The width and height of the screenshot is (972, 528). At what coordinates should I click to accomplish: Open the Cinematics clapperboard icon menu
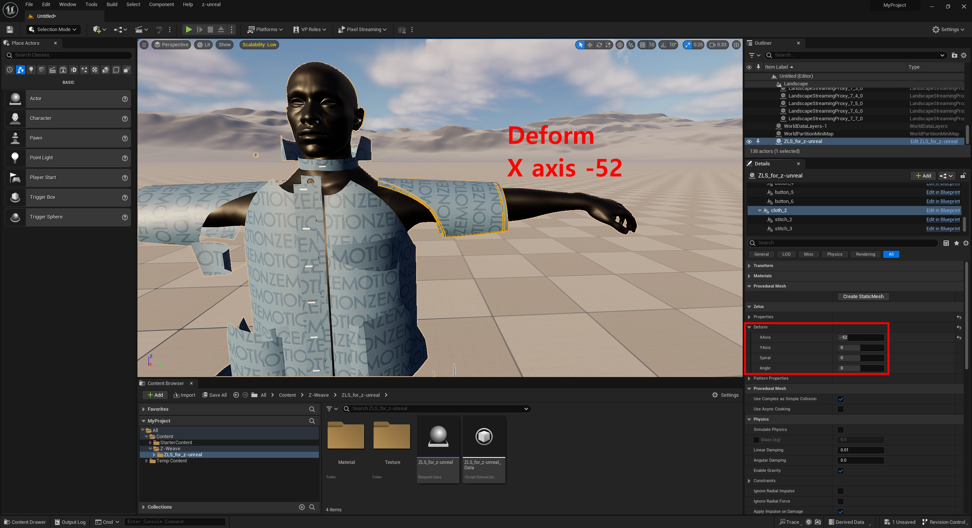coord(141,30)
